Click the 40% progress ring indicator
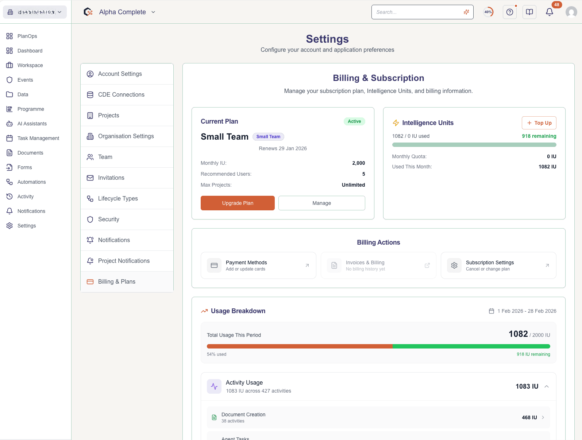 tap(488, 12)
